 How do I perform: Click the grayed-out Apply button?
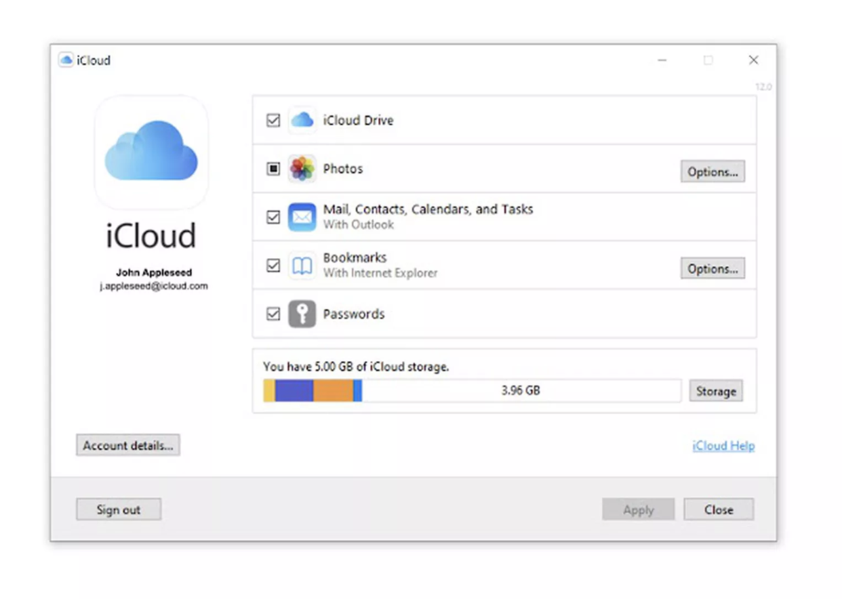(x=639, y=510)
